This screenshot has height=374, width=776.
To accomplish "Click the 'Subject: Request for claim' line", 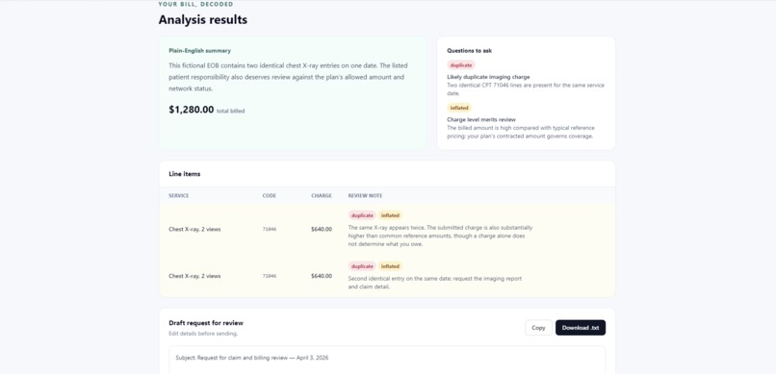I will 252,358.
